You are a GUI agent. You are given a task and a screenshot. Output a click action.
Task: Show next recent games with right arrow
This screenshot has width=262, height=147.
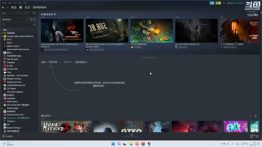(255, 116)
